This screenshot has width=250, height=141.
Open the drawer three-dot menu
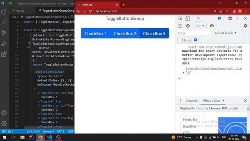(x=180, y=101)
